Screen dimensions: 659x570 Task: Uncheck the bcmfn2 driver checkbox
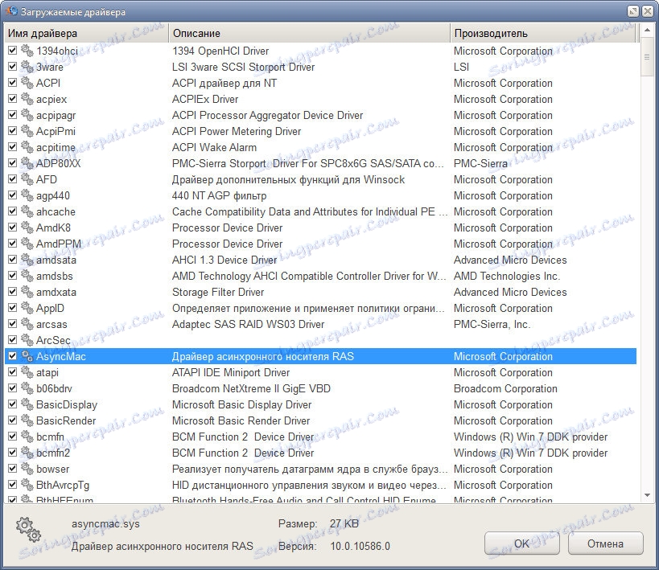[13, 453]
